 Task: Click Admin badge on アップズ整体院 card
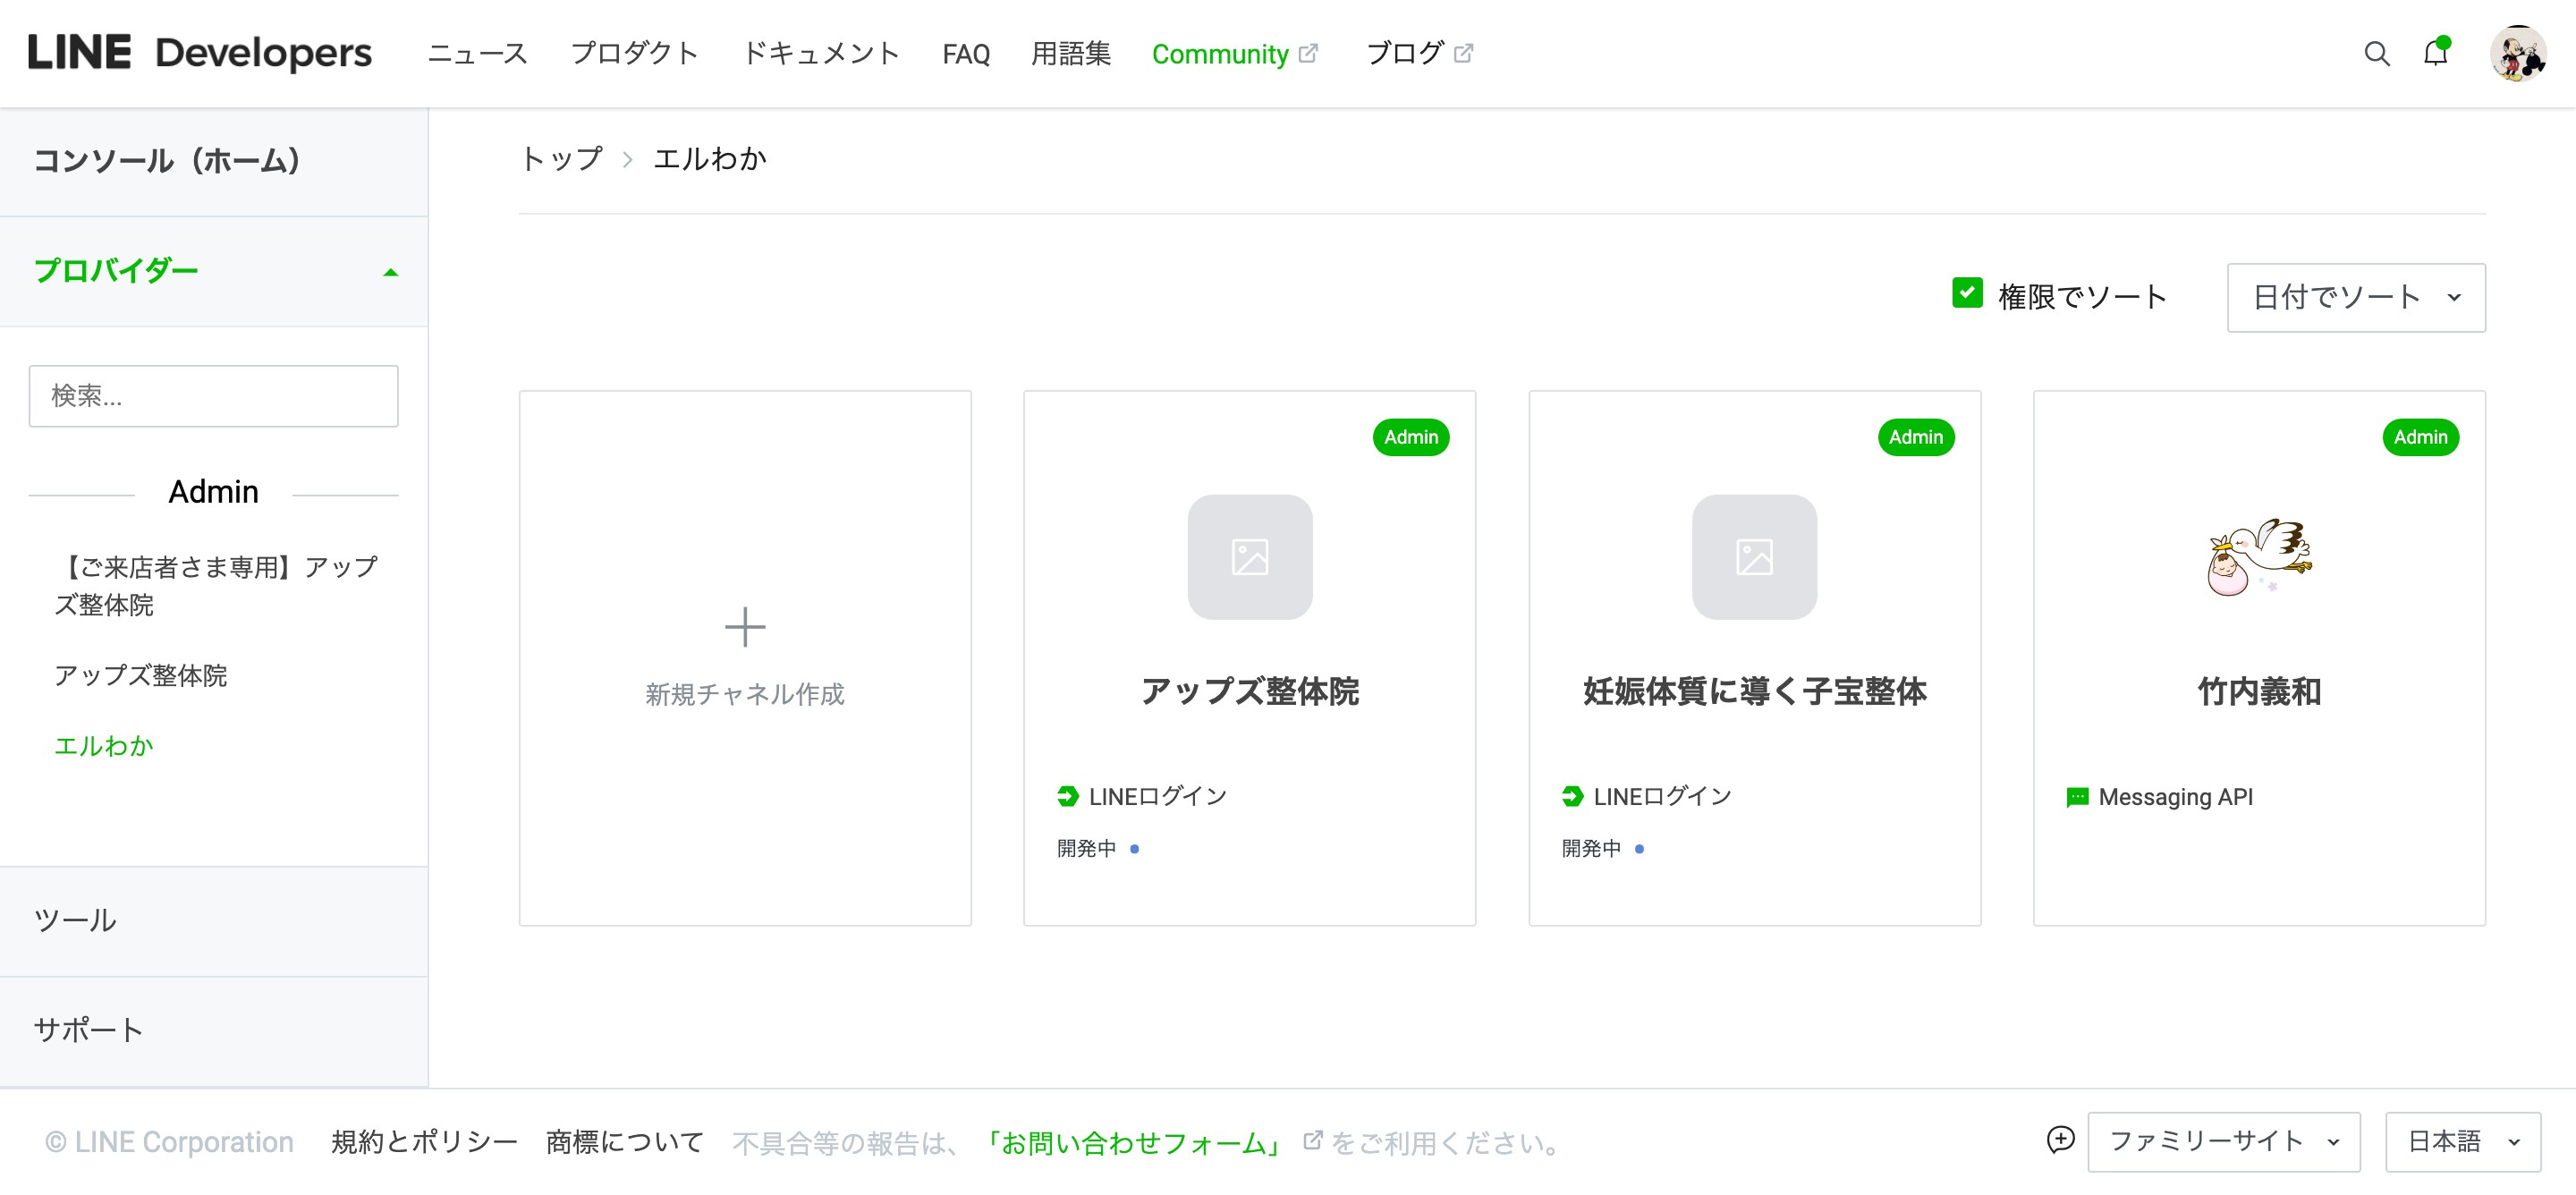pos(1410,437)
